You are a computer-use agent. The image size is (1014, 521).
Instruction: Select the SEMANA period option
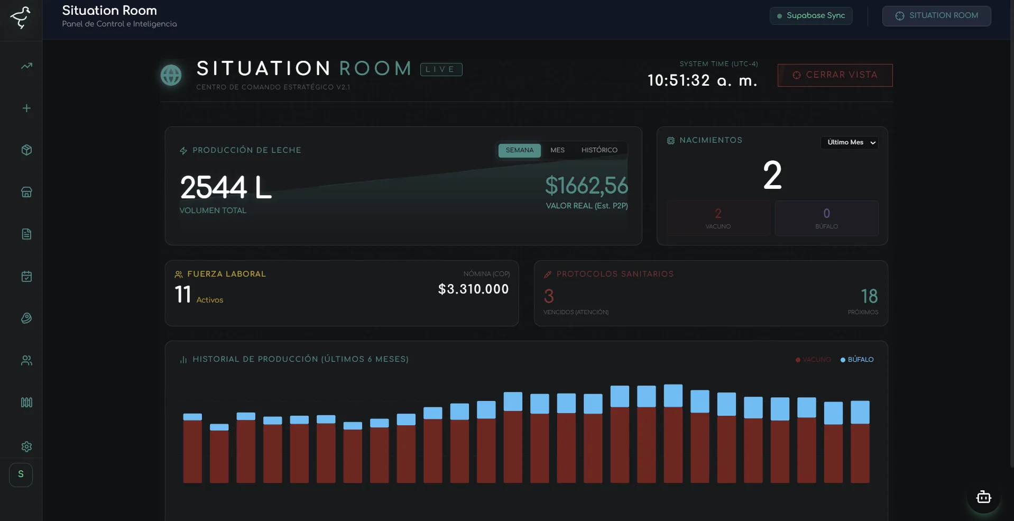[519, 150]
